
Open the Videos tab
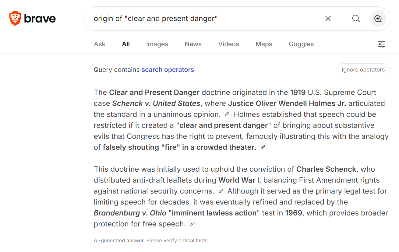(x=229, y=44)
